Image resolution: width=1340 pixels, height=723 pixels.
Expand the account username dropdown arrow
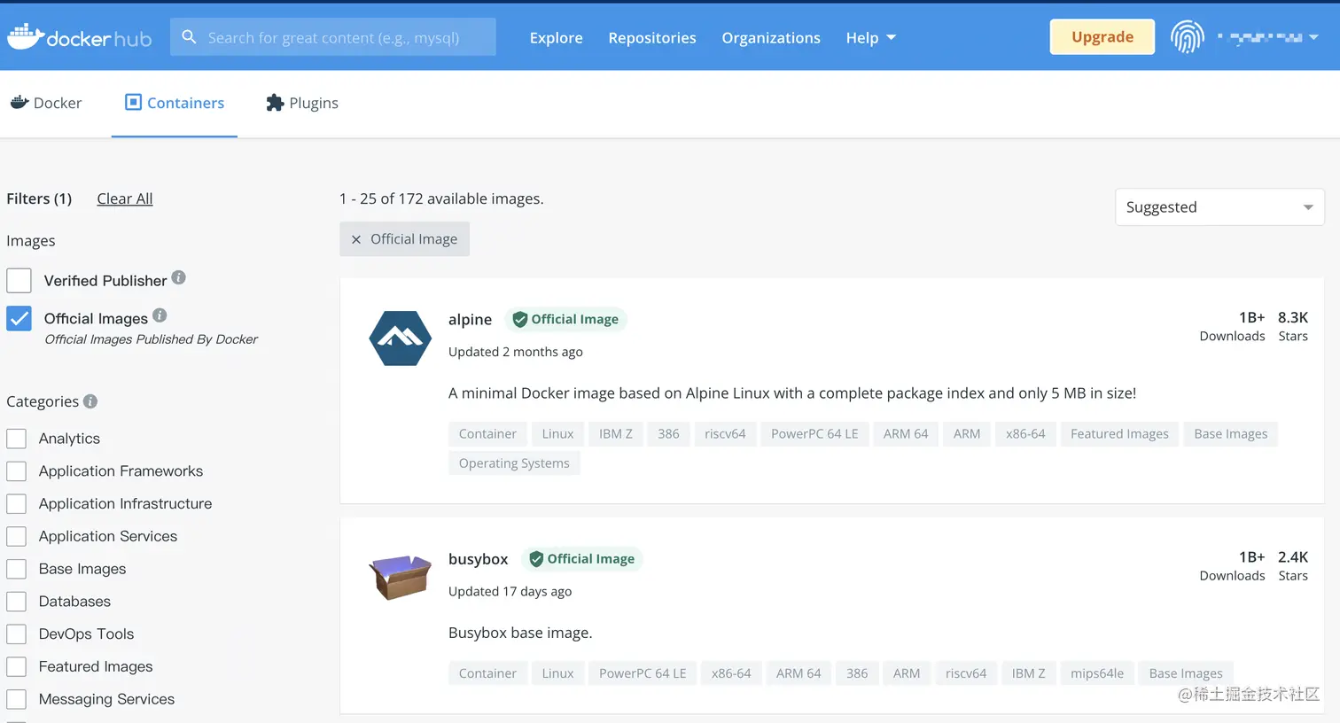click(1313, 37)
